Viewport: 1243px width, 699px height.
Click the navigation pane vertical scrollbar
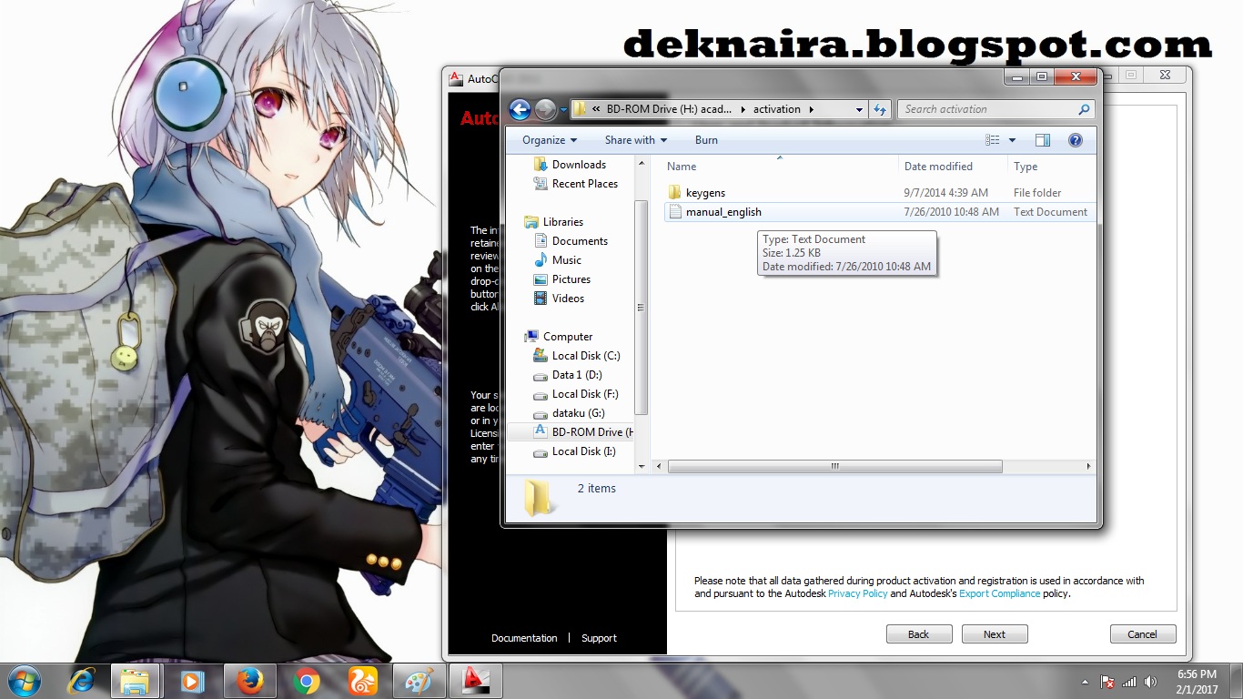642,308
